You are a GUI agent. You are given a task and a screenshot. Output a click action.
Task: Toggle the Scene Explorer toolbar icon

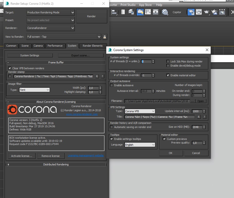[x=123, y=12]
